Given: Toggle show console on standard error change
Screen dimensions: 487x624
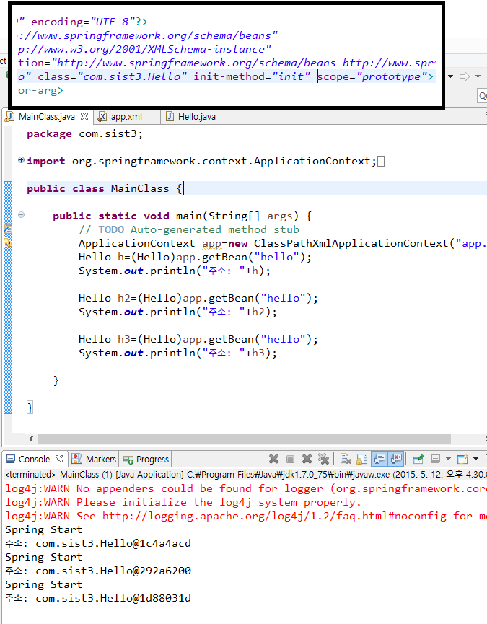Looking at the screenshot, I should point(395,459).
